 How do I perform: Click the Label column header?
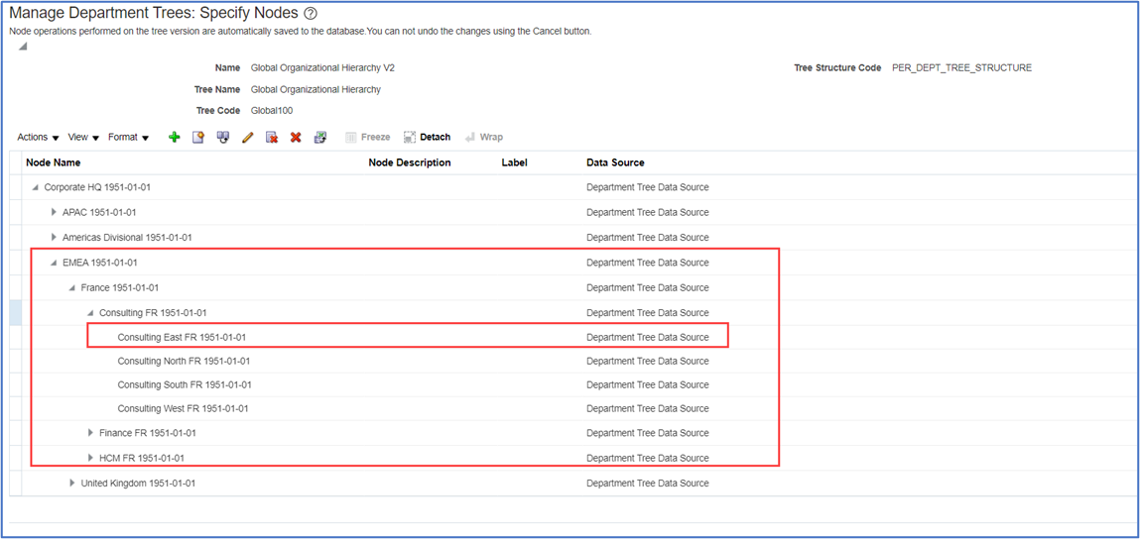click(515, 162)
